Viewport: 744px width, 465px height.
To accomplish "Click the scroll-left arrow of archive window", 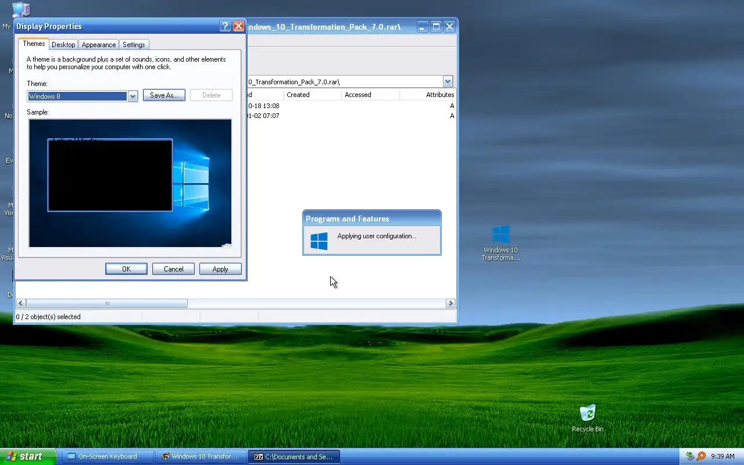I will pyautogui.click(x=21, y=303).
